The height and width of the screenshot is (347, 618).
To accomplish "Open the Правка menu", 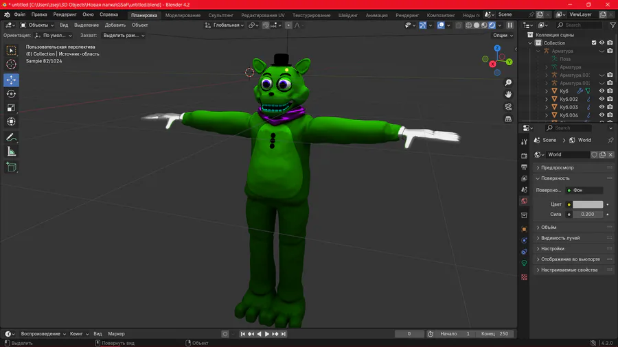I will tap(39, 14).
